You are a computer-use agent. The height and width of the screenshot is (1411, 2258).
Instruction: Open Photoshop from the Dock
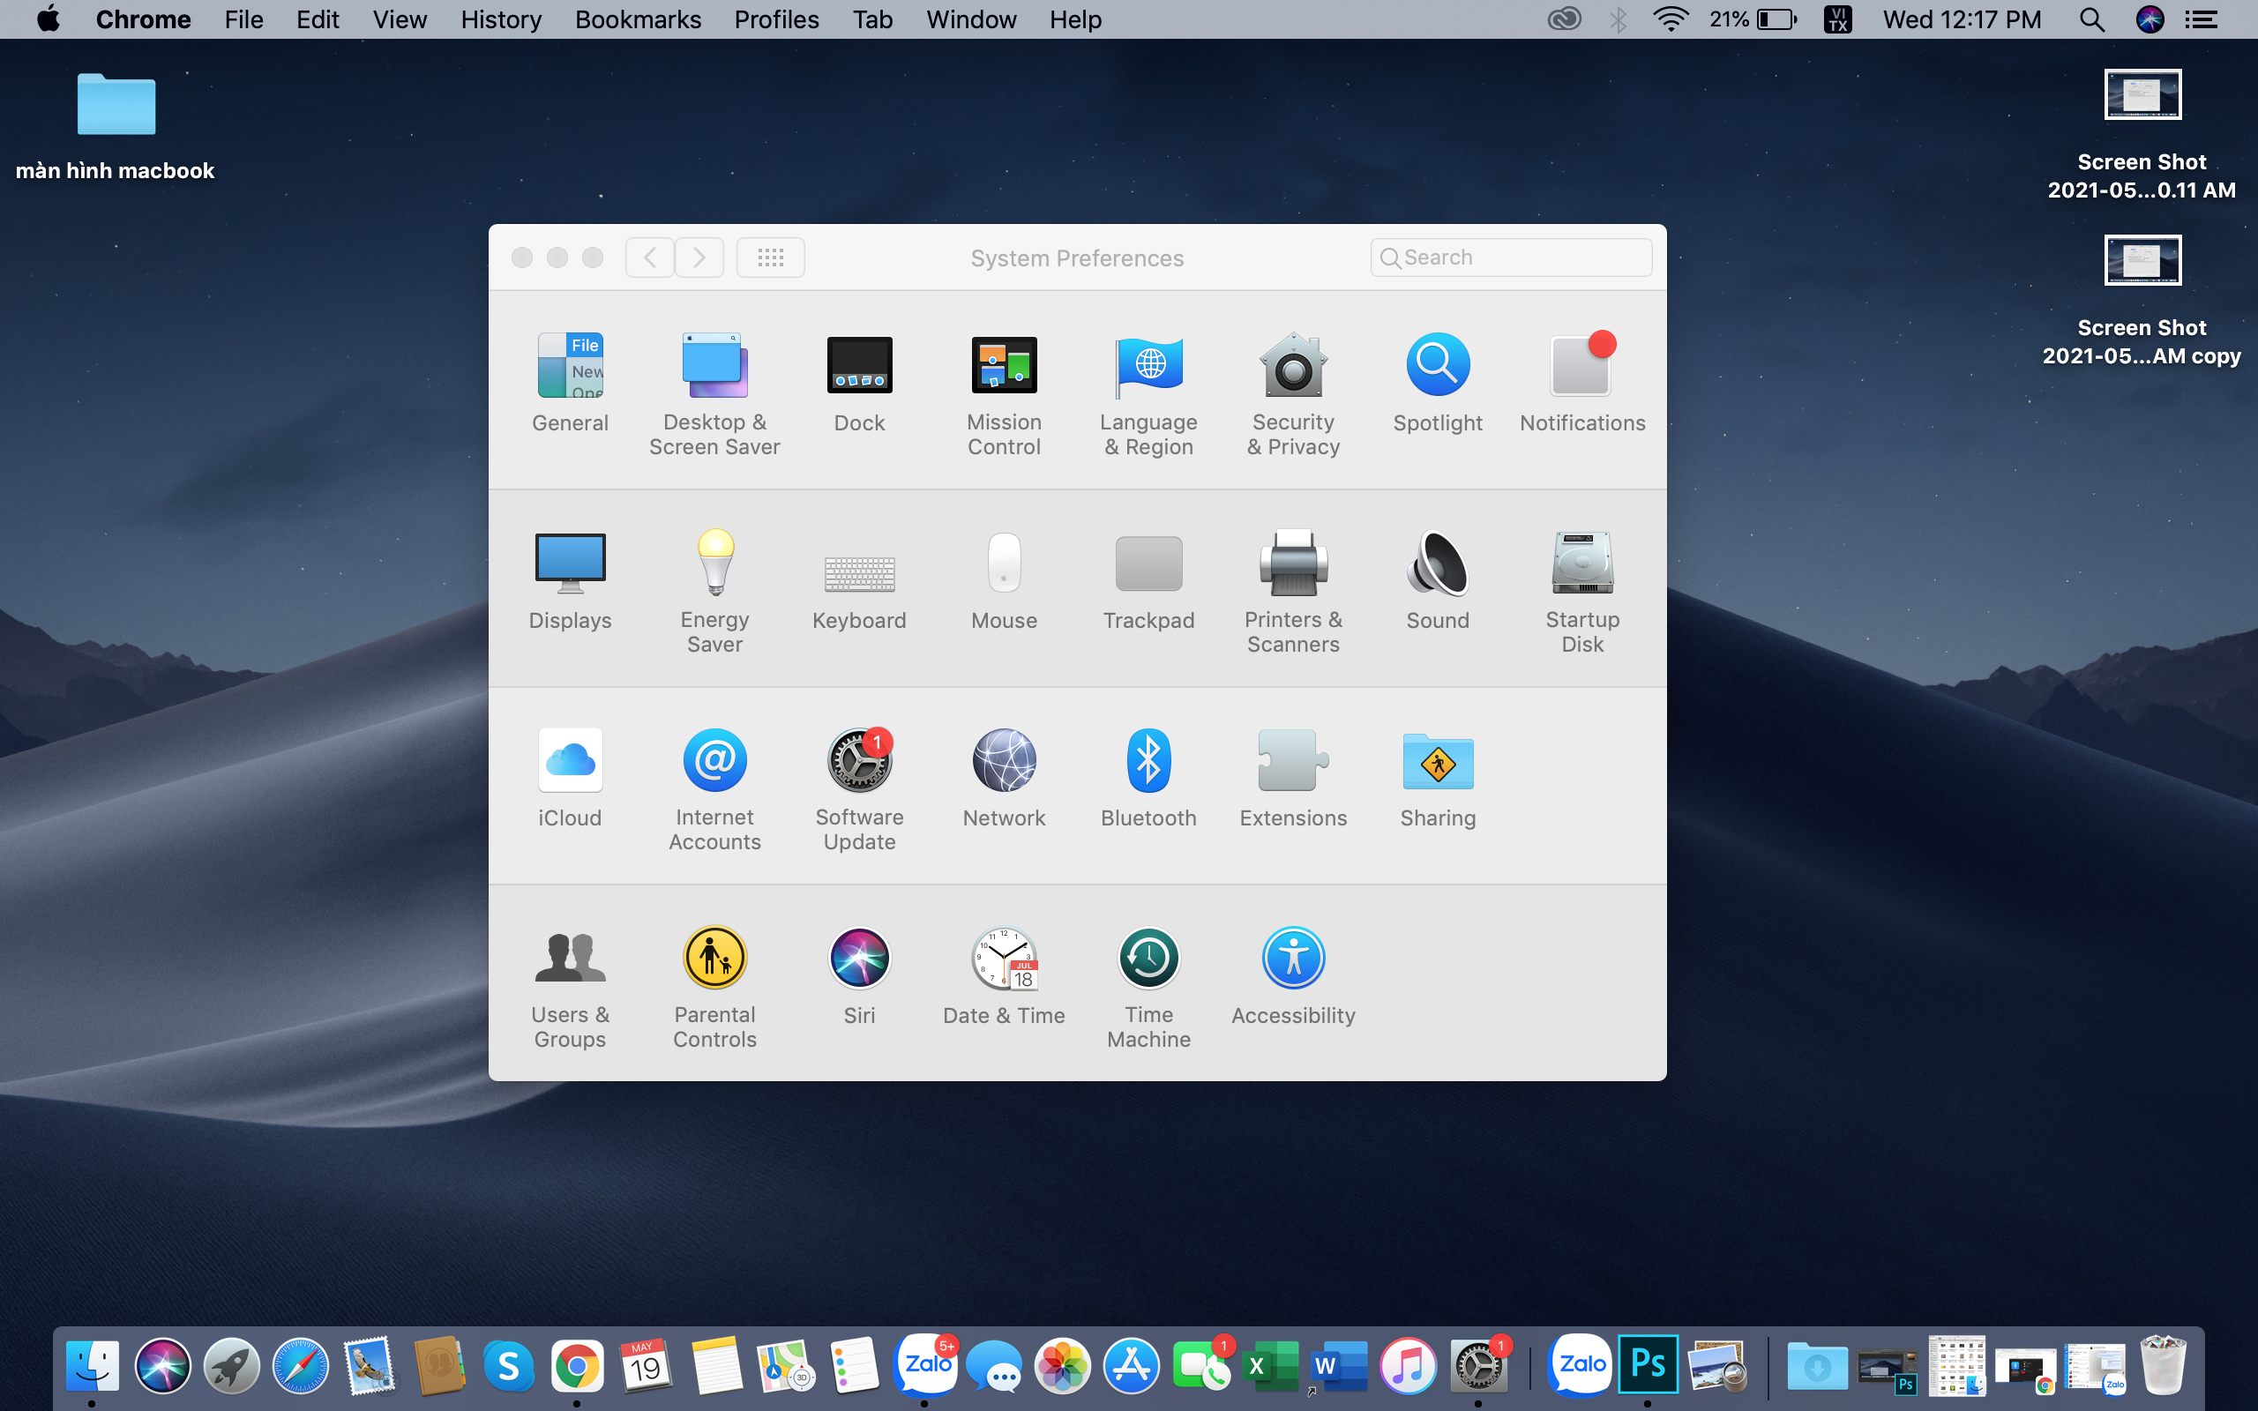point(1647,1365)
